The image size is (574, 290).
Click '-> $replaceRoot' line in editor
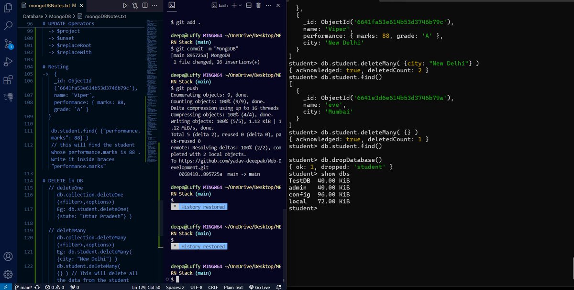pos(70,45)
